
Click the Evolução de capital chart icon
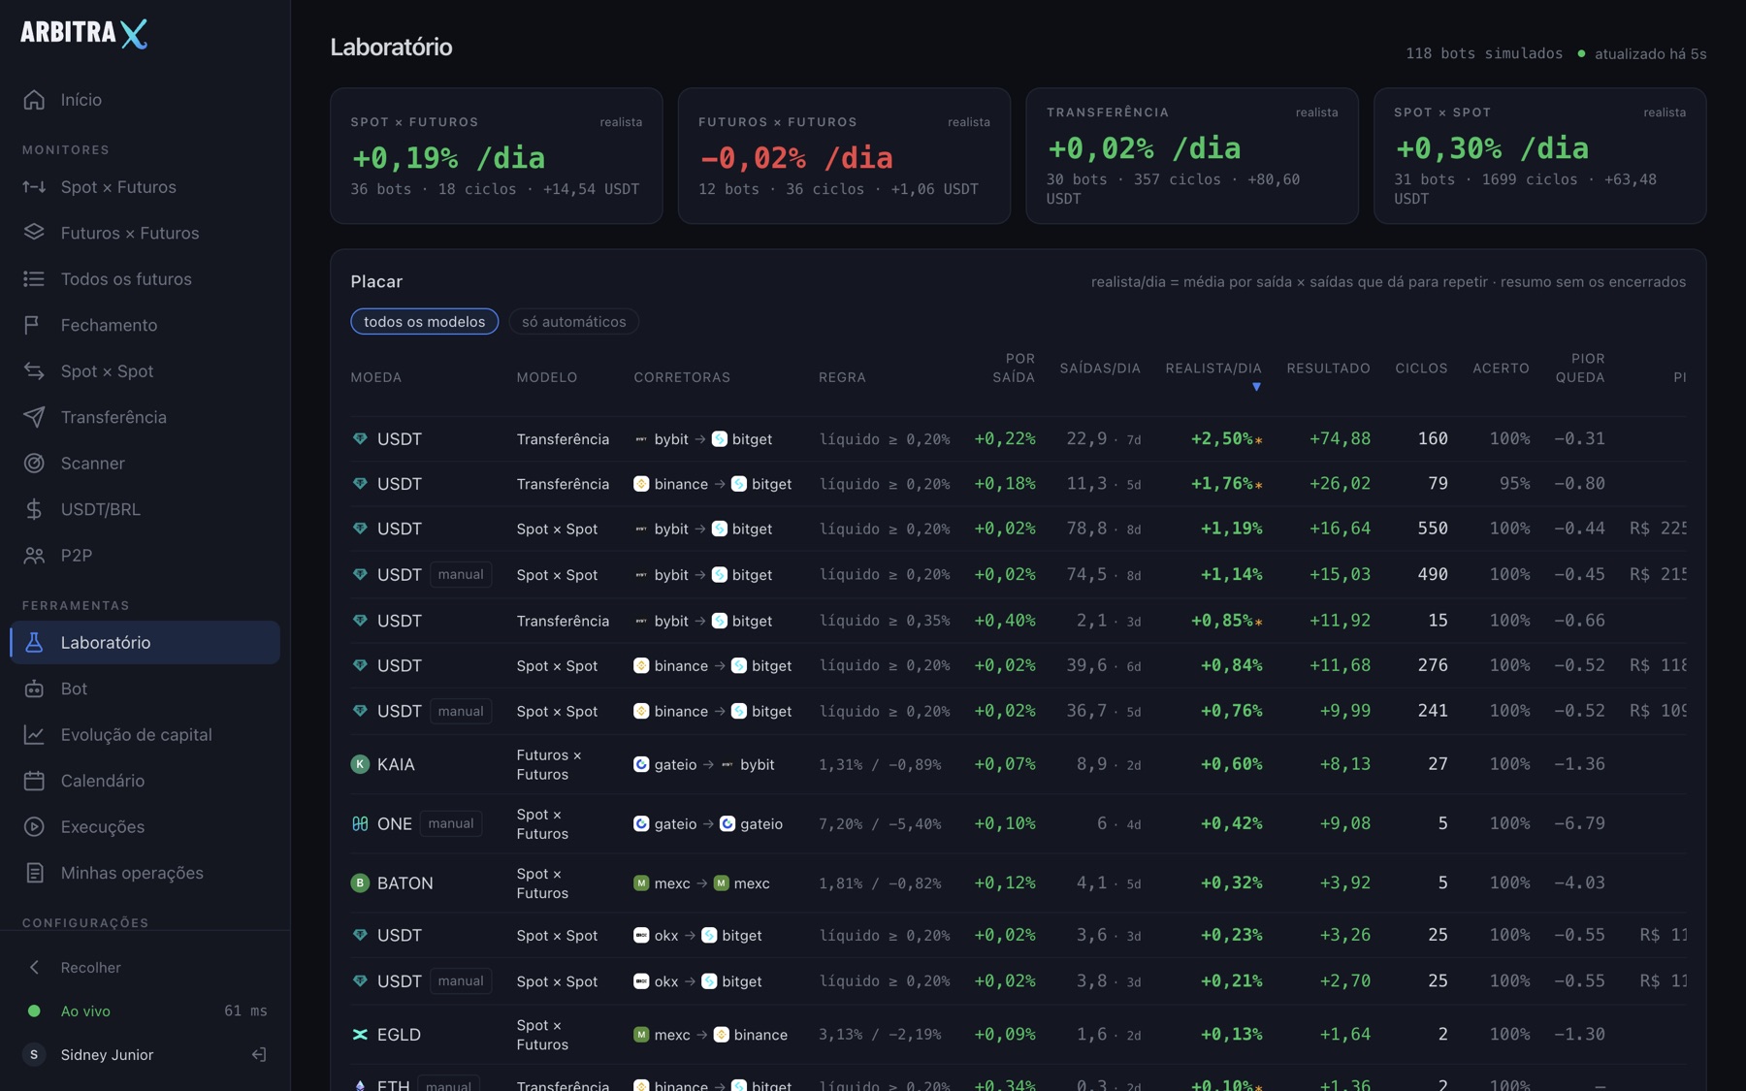pos(34,735)
